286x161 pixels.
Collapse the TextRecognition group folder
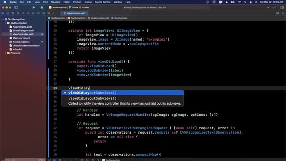(x=5, y=23)
